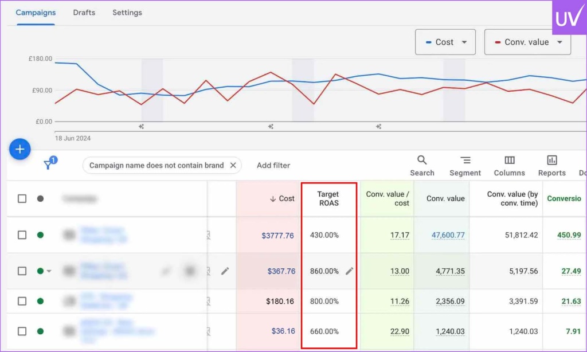
Task: Switch to the Settings tab
Action: (127, 13)
